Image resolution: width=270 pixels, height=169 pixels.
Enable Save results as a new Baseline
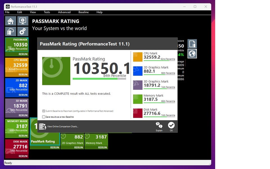[x=44, y=117]
